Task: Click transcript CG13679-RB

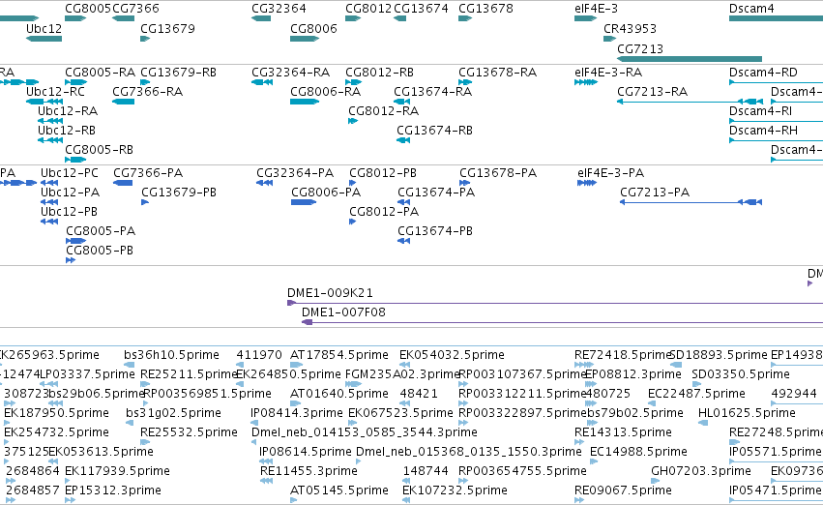Action: pyautogui.click(x=179, y=72)
